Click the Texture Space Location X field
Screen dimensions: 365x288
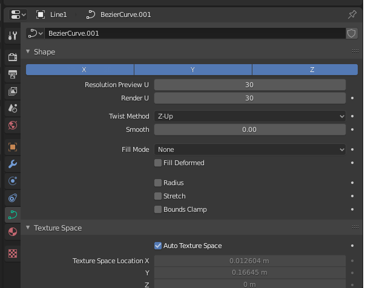click(250, 261)
